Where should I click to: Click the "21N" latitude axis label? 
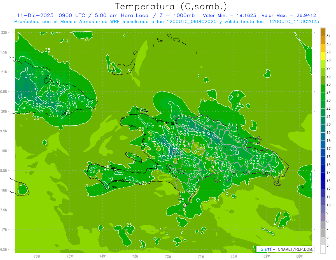tap(4, 72)
